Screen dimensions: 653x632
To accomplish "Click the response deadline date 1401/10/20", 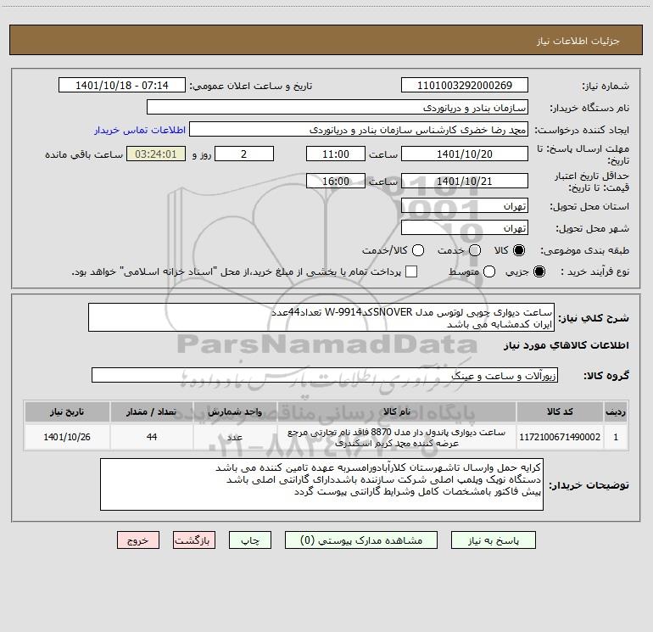I will (465, 154).
